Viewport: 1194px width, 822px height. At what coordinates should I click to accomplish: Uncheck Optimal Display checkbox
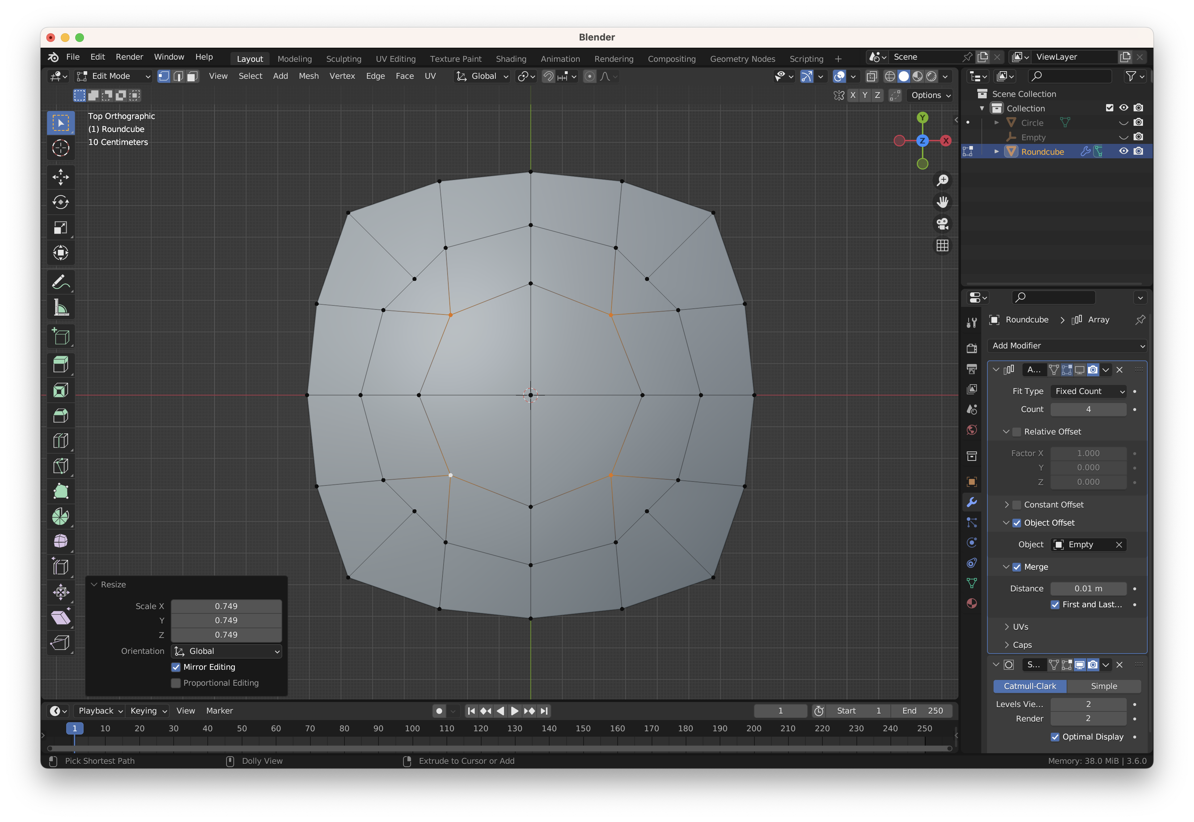1055,737
